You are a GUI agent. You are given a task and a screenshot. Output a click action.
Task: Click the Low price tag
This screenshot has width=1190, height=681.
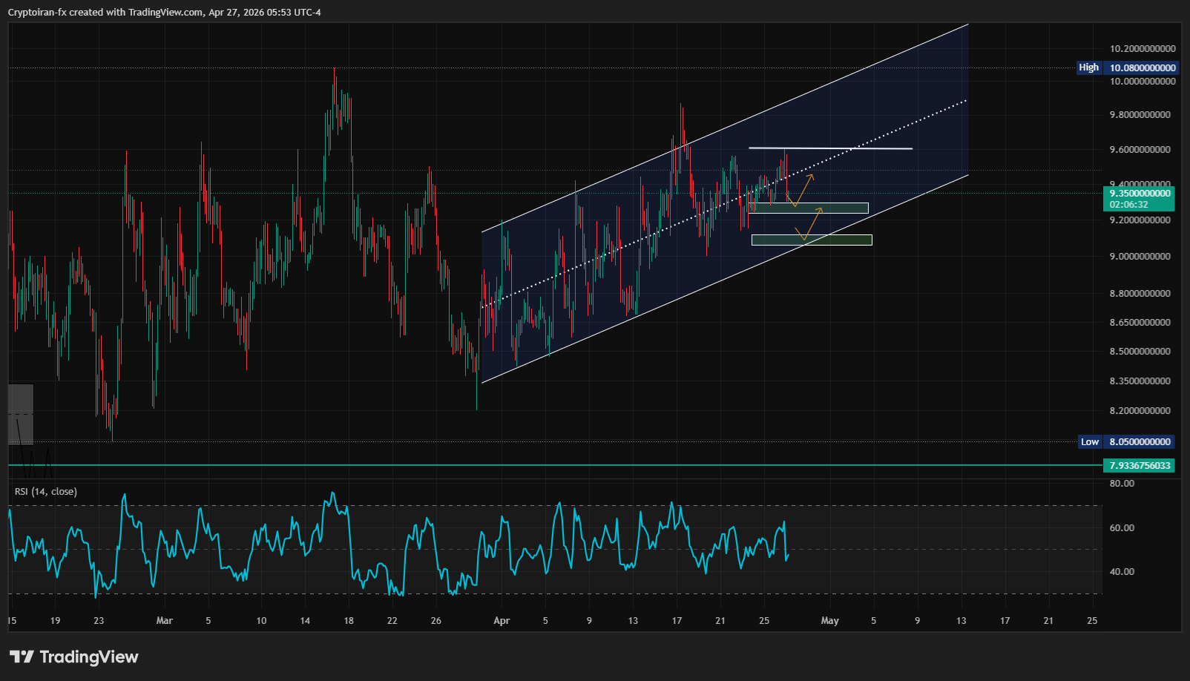click(x=1089, y=442)
